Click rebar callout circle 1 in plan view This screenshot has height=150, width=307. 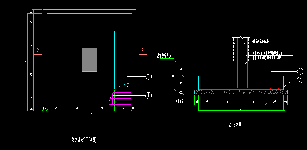pos(148,95)
